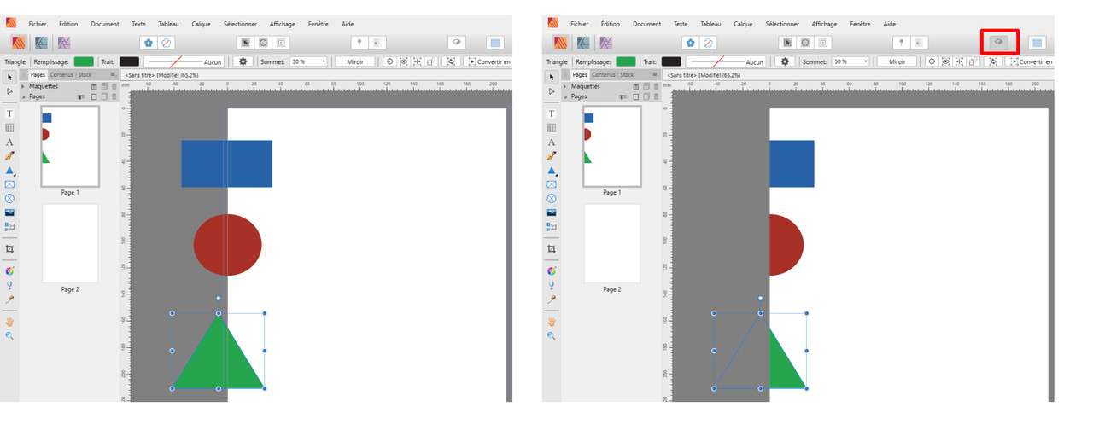Select the Table tool in left window

9,127
